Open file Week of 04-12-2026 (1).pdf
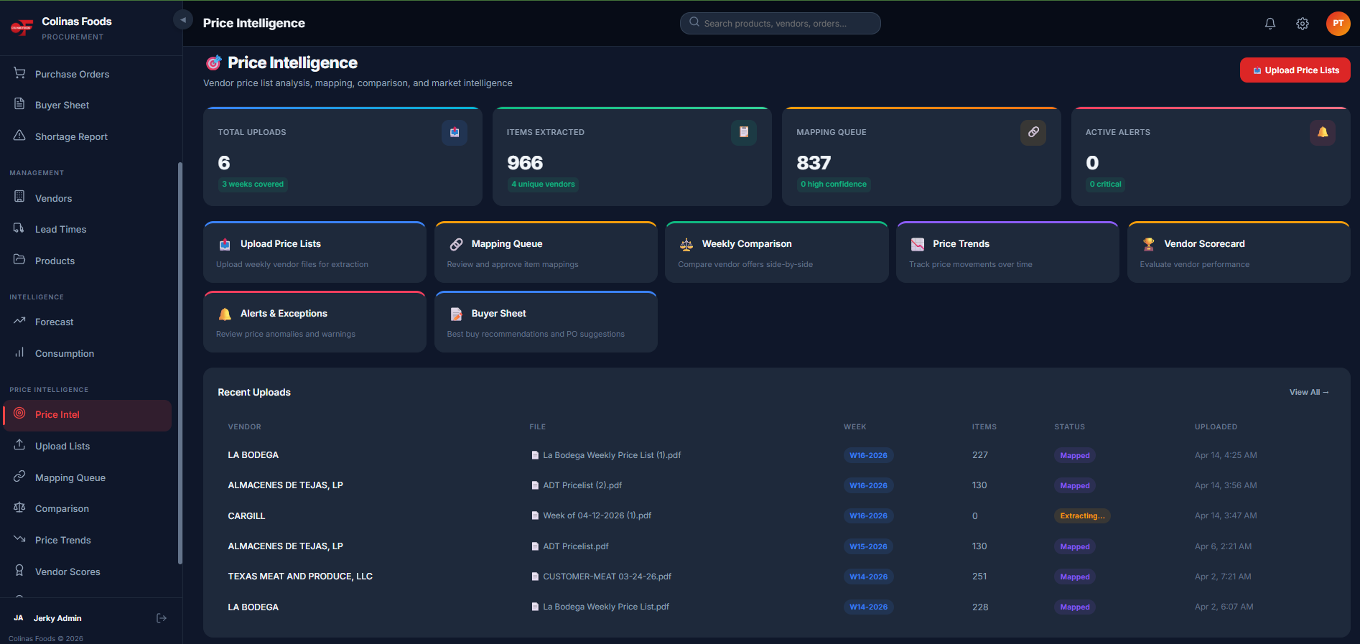The height and width of the screenshot is (644, 1360). 597,515
